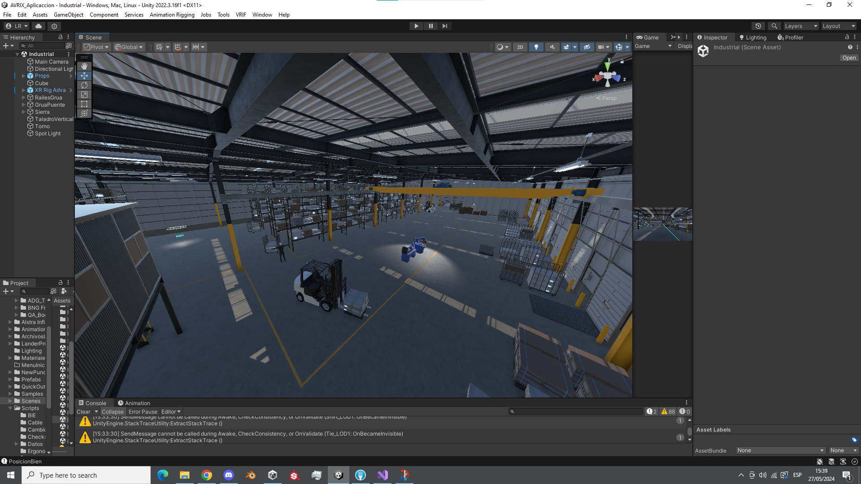
Task: Click the grid snapping magnet icon
Action: coord(178,47)
